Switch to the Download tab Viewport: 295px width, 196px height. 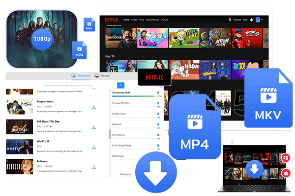pyautogui.click(x=81, y=75)
